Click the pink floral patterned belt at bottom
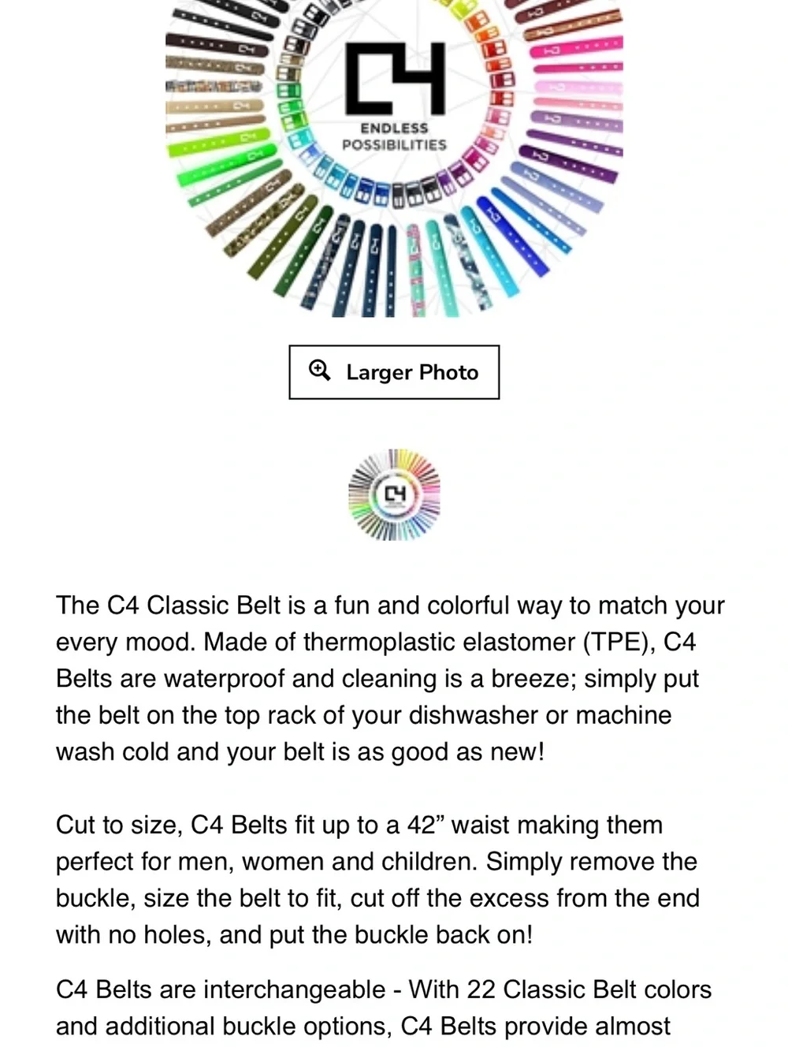 click(416, 269)
